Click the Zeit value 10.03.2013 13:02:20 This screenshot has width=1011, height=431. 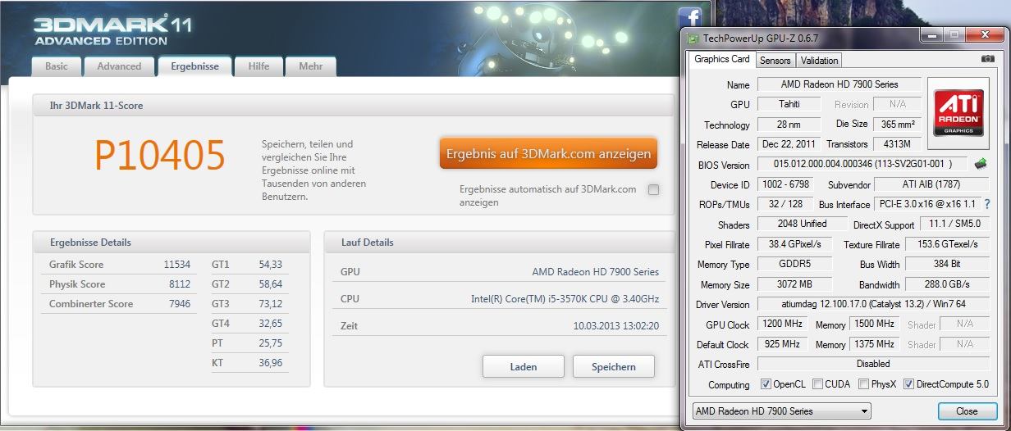[616, 326]
